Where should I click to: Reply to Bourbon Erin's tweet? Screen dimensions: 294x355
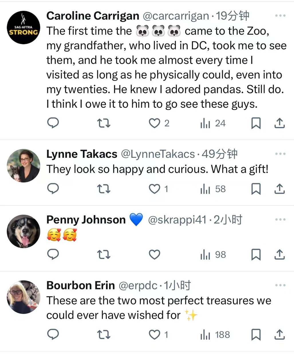click(53, 334)
